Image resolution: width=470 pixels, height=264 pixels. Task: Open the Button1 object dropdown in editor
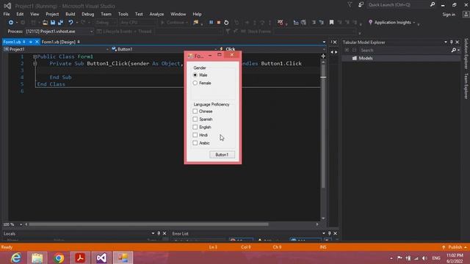point(164,49)
